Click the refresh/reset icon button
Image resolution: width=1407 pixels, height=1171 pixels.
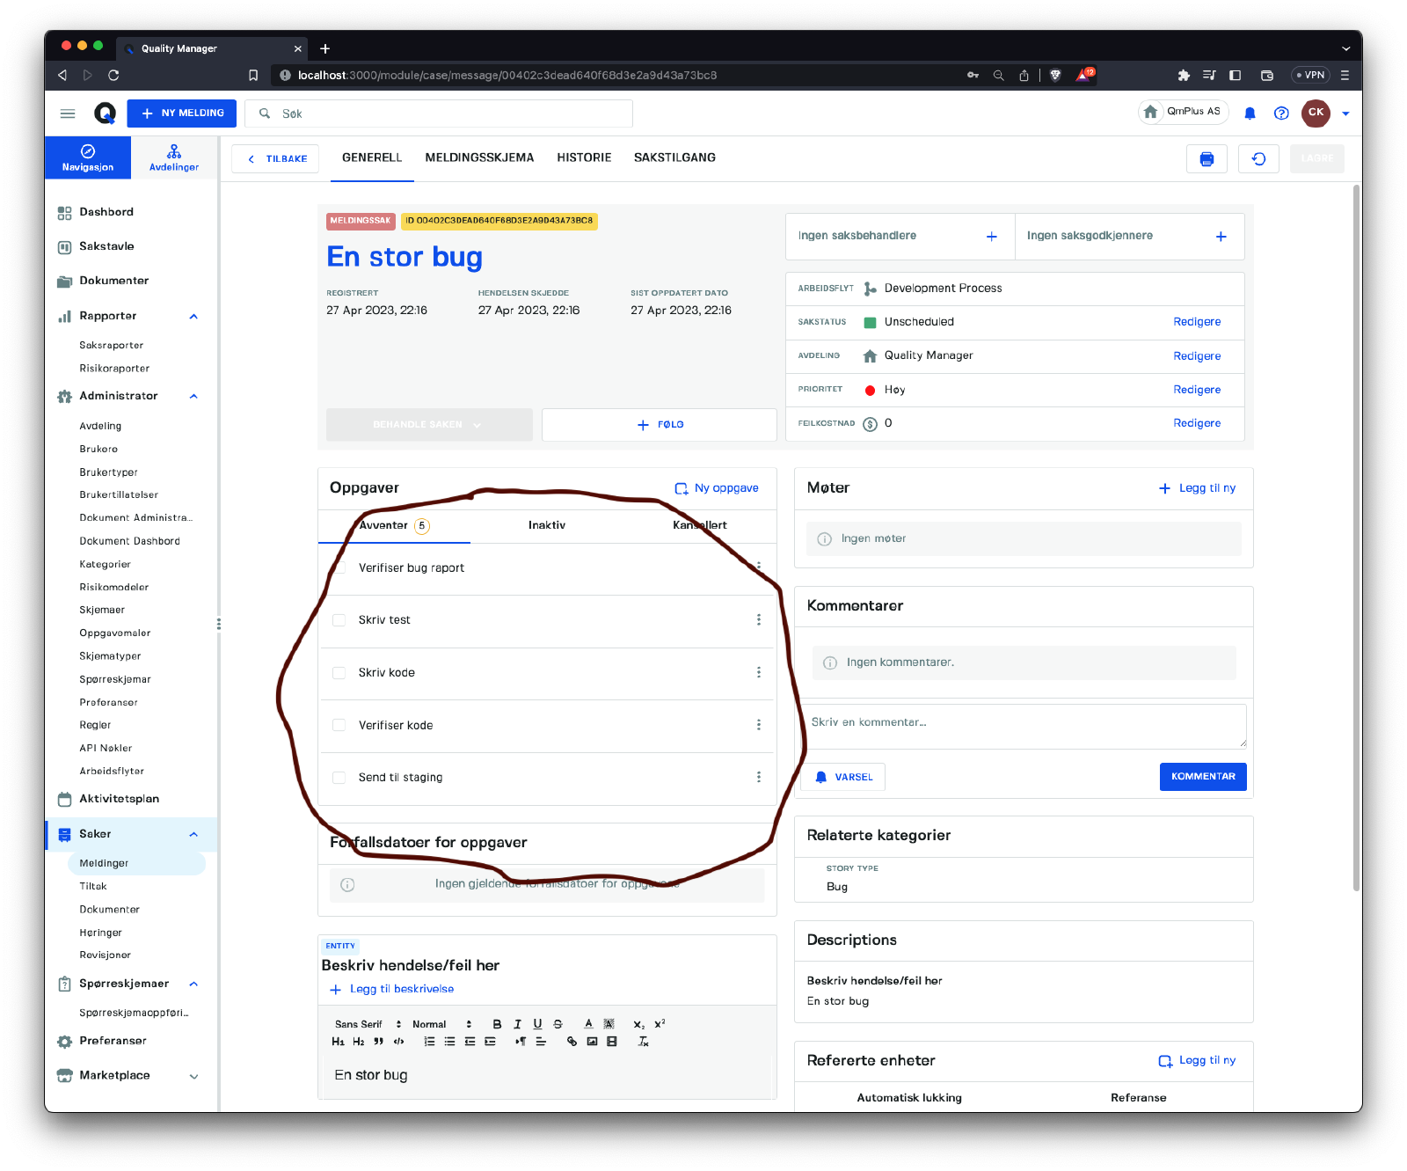coord(1258,159)
